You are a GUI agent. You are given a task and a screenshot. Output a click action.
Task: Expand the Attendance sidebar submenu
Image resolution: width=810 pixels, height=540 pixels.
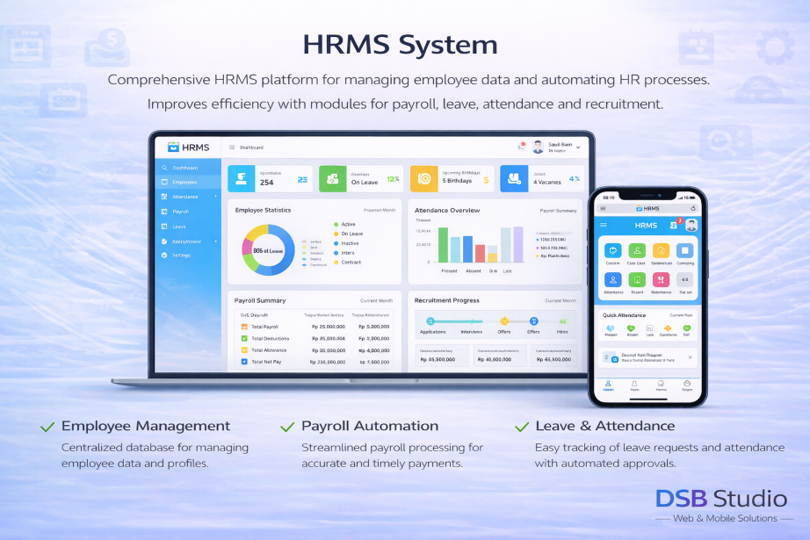pos(215,197)
